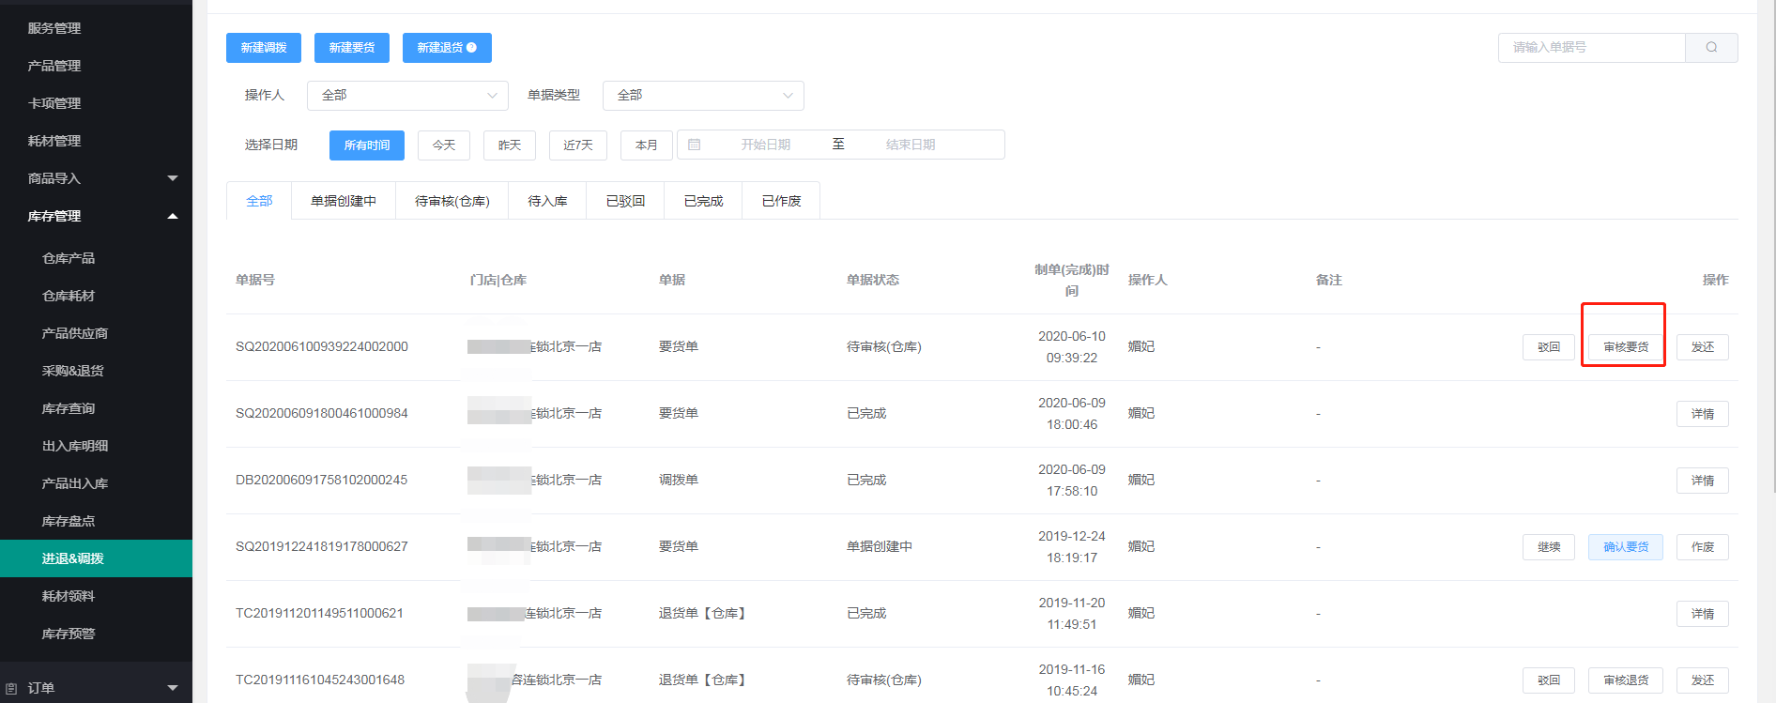Switch to the 已完成 tab
1776x703 pixels.
coord(703,201)
